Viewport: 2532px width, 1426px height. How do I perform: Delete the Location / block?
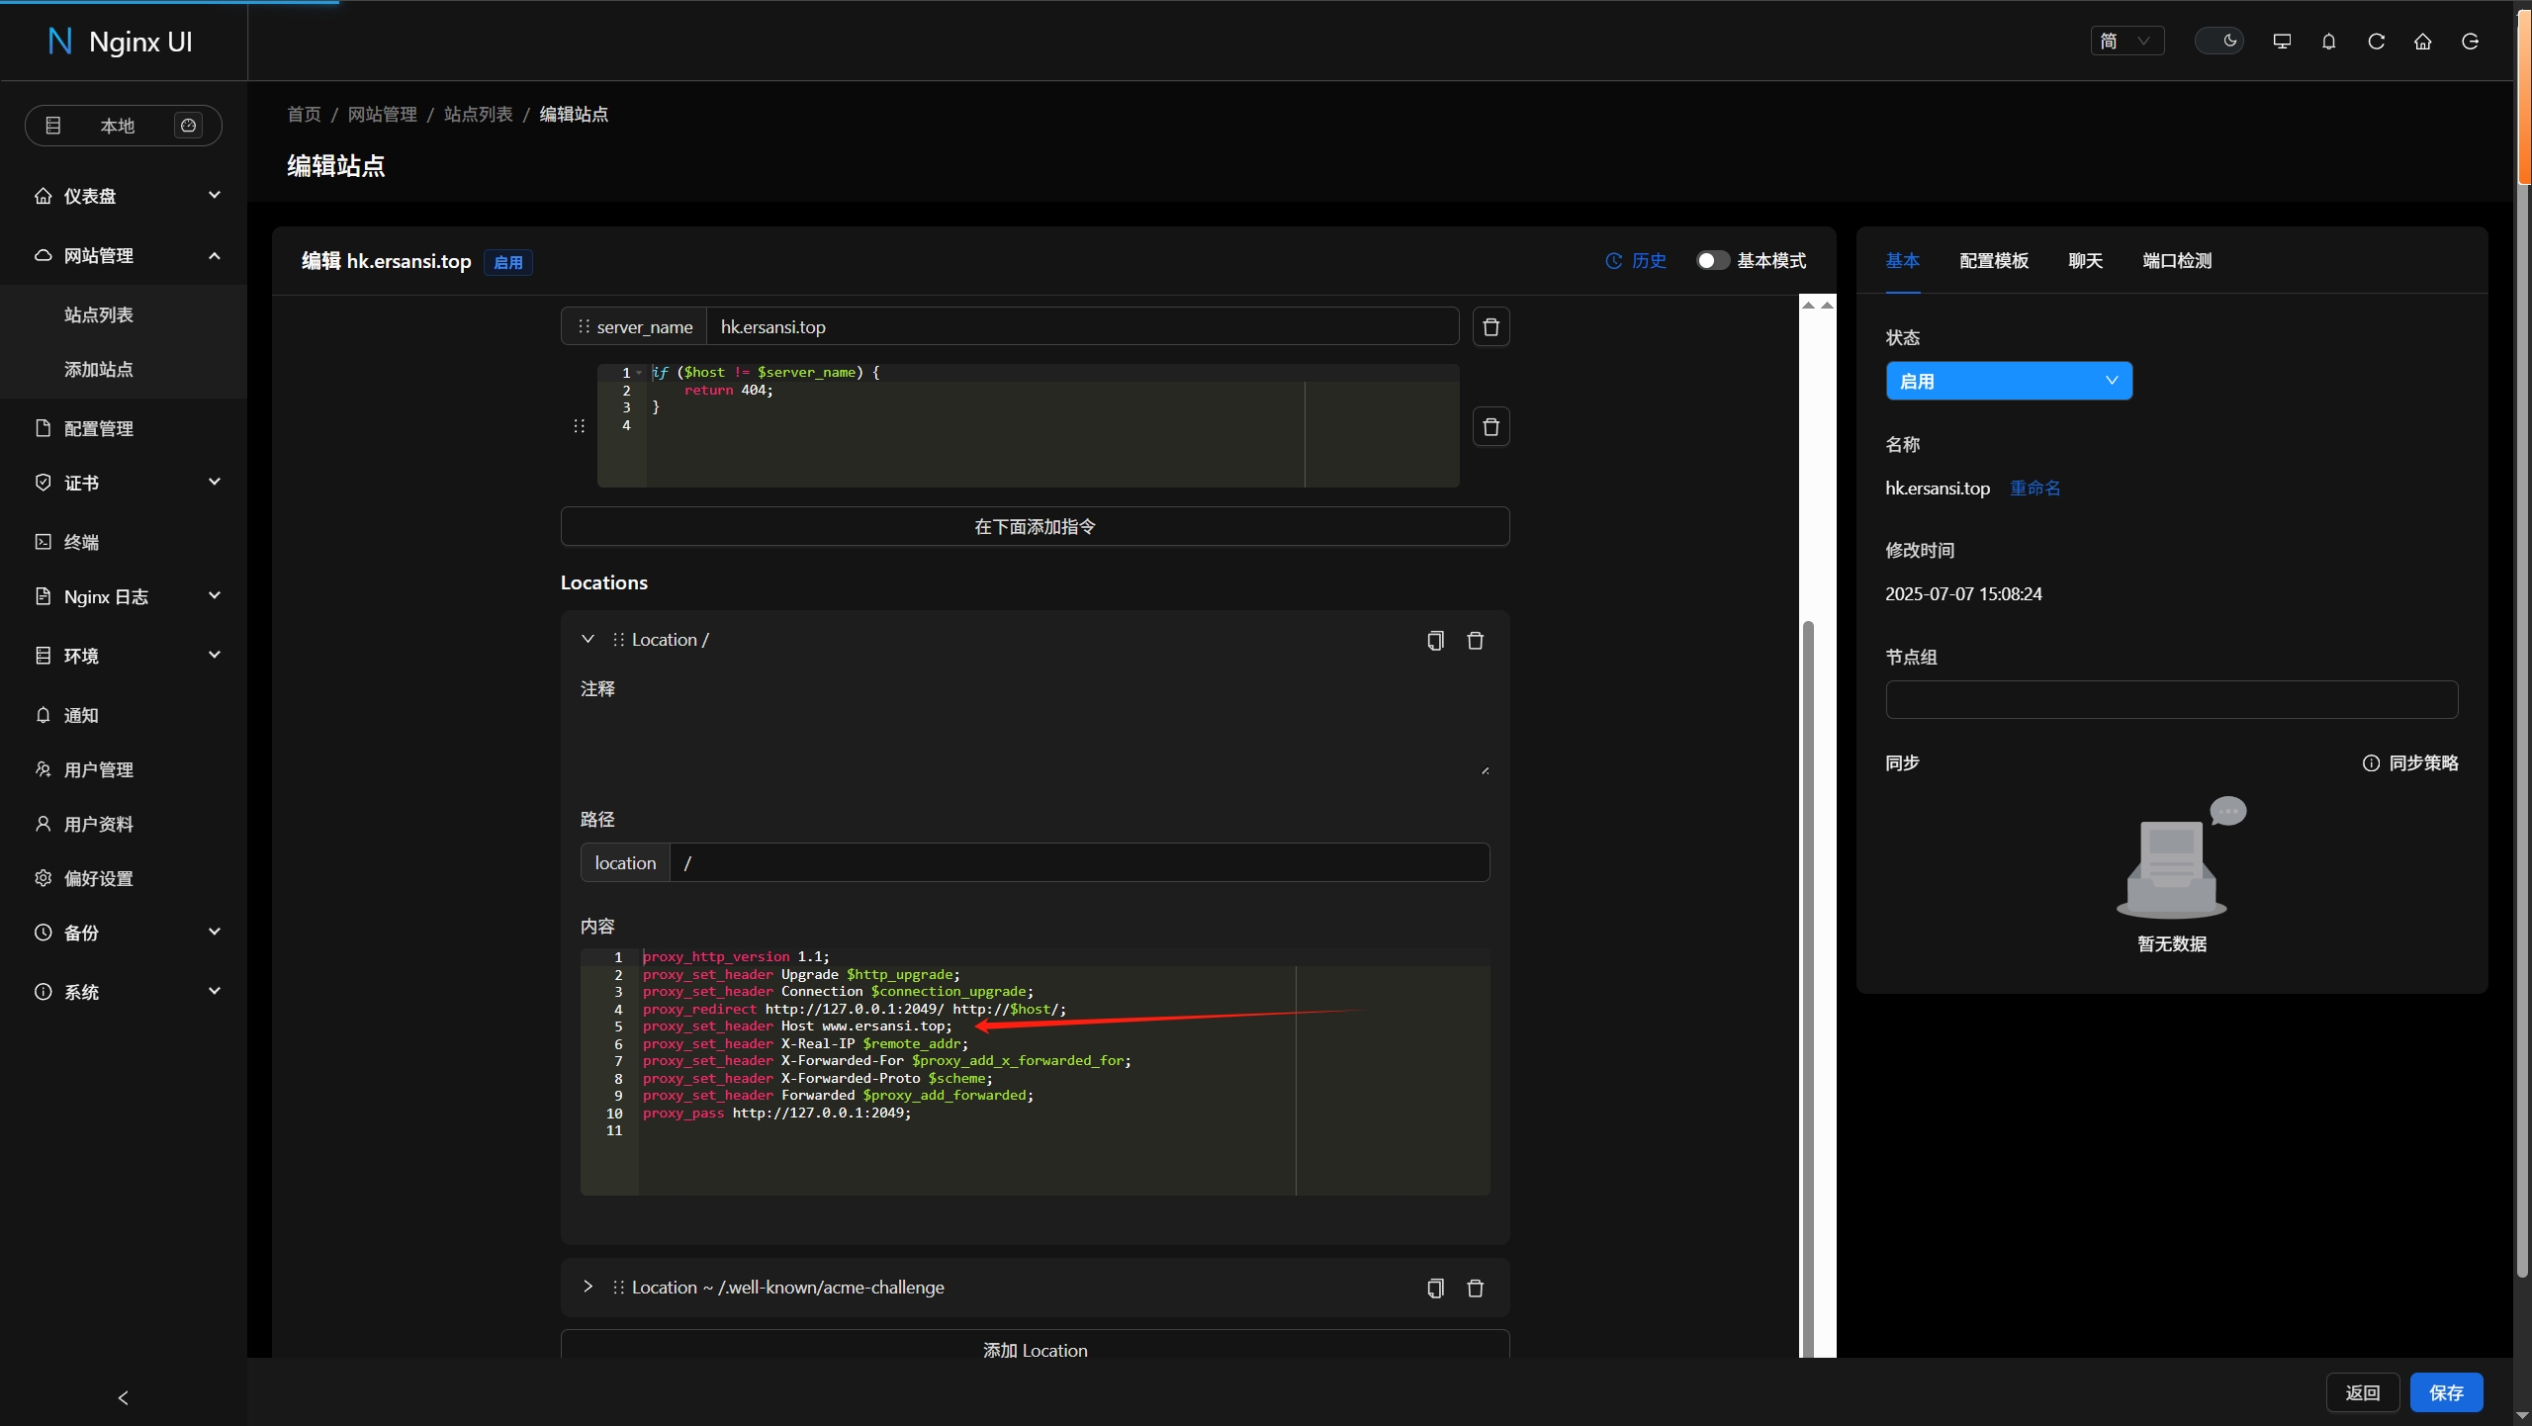pyautogui.click(x=1475, y=640)
